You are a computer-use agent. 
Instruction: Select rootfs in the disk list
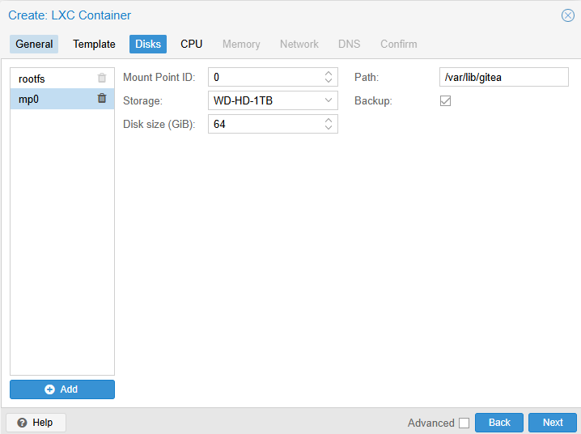coord(32,79)
